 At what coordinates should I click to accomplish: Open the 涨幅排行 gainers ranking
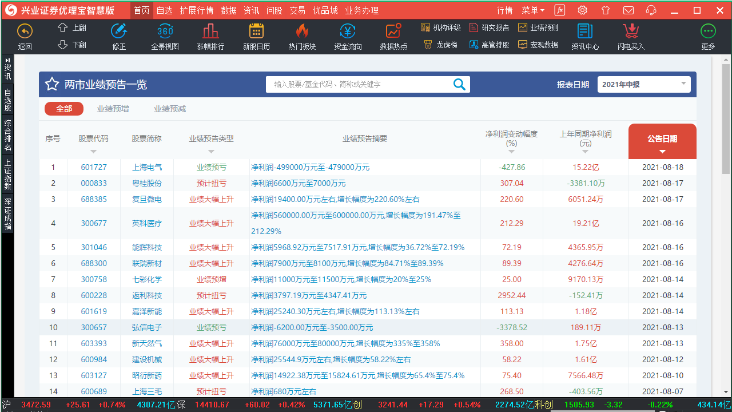click(x=212, y=34)
